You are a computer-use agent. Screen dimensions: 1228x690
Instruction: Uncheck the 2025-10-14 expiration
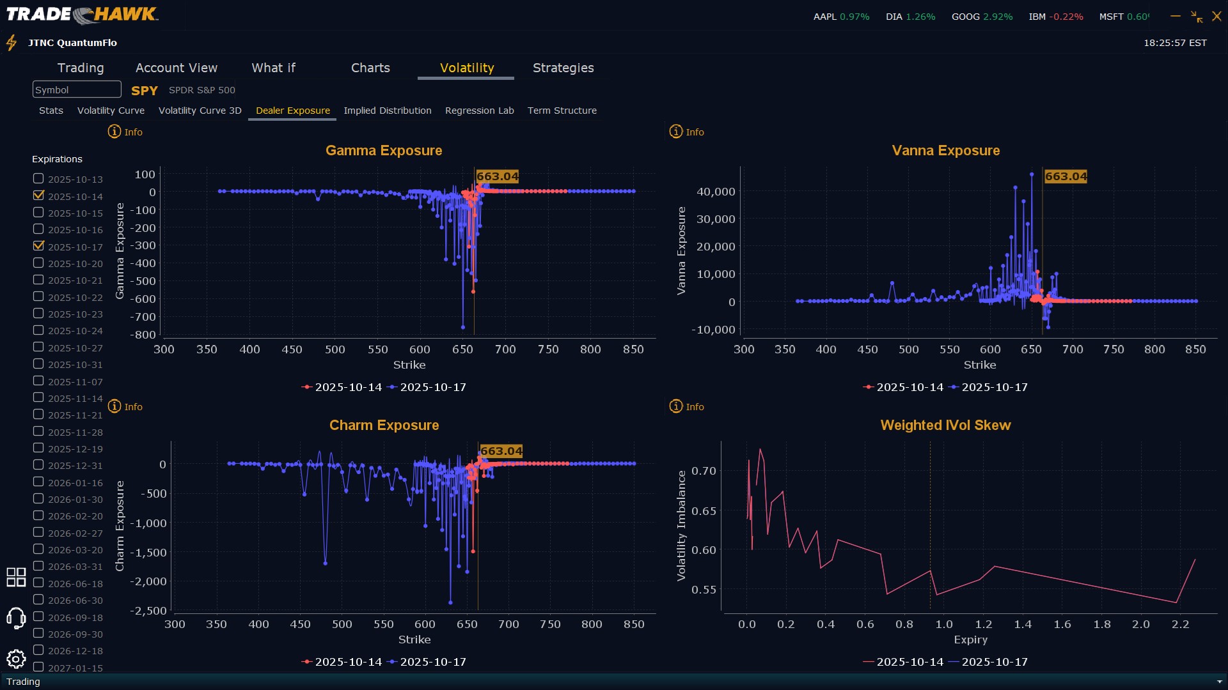(x=39, y=195)
